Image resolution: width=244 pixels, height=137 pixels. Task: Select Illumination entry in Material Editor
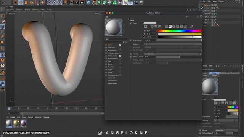point(112,81)
